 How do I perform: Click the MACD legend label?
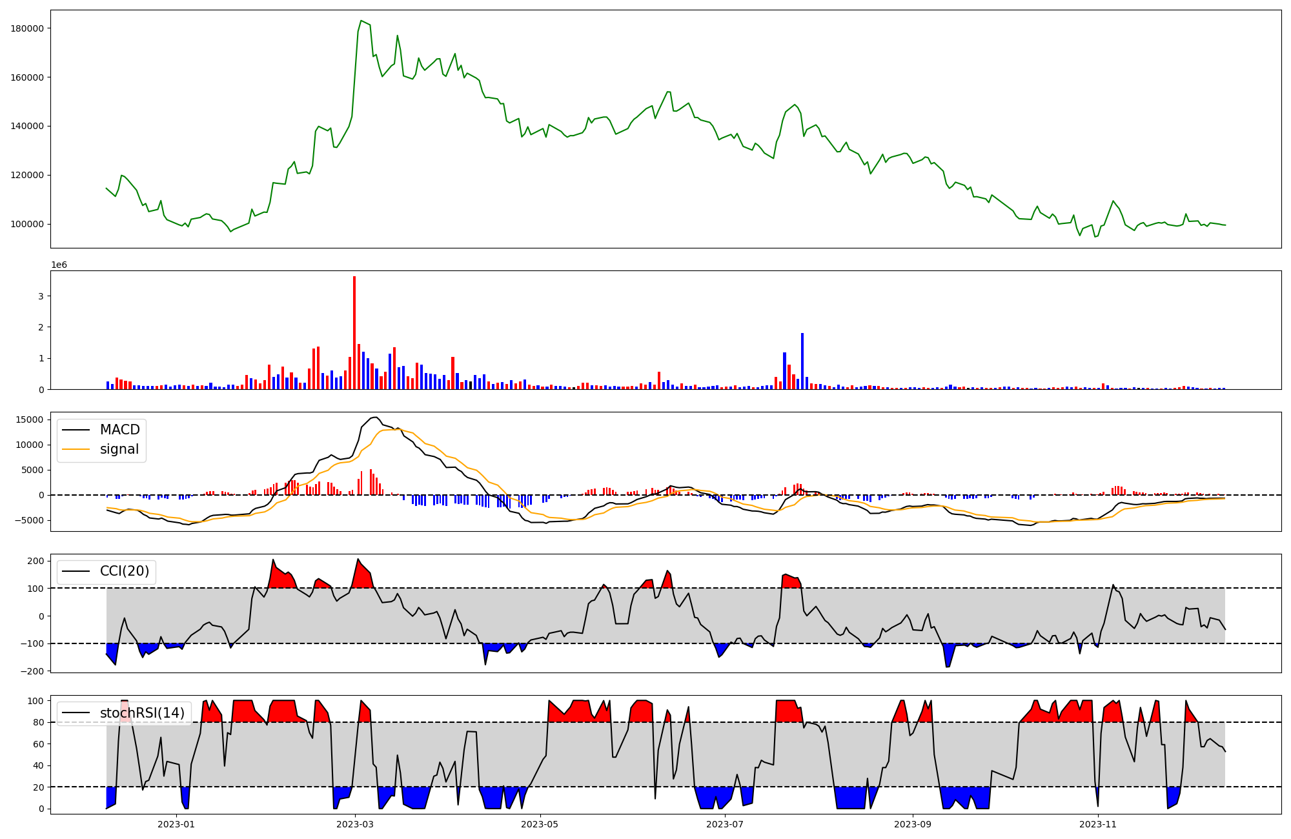pyautogui.click(x=119, y=430)
